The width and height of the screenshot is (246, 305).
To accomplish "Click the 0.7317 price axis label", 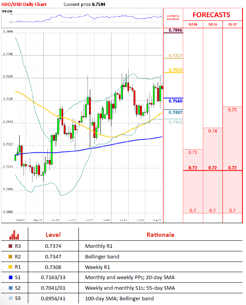I will [8, 144].
